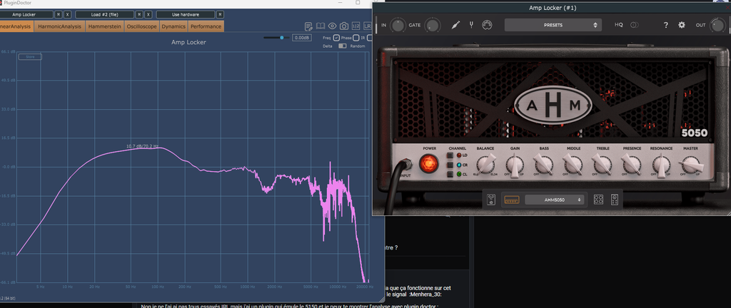The width and height of the screenshot is (731, 308).
Task: Toggle the Delta/Random switch
Action: tap(343, 46)
